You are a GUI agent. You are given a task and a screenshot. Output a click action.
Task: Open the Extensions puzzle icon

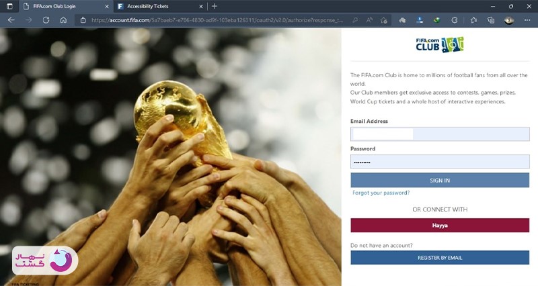pos(455,20)
